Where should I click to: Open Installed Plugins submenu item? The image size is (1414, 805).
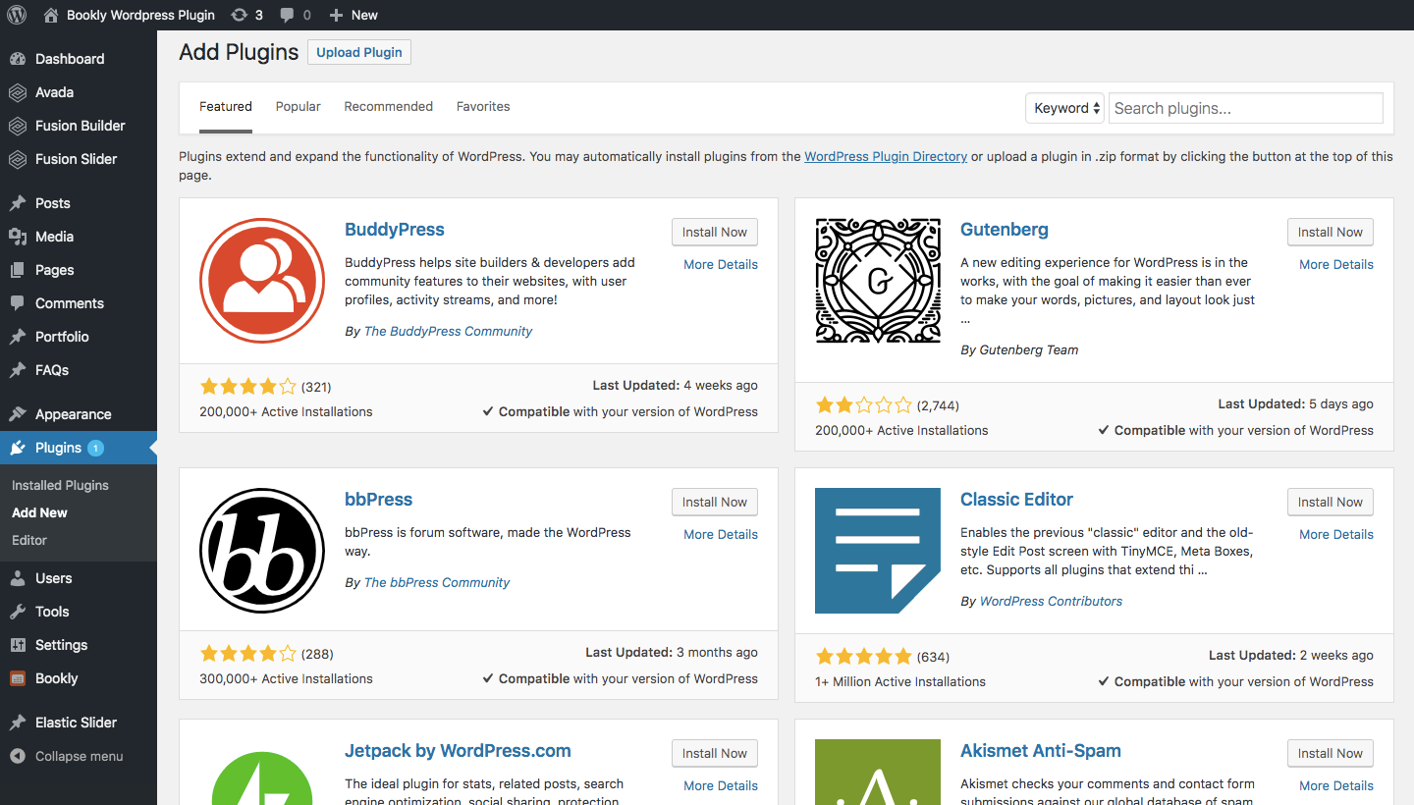pos(60,485)
